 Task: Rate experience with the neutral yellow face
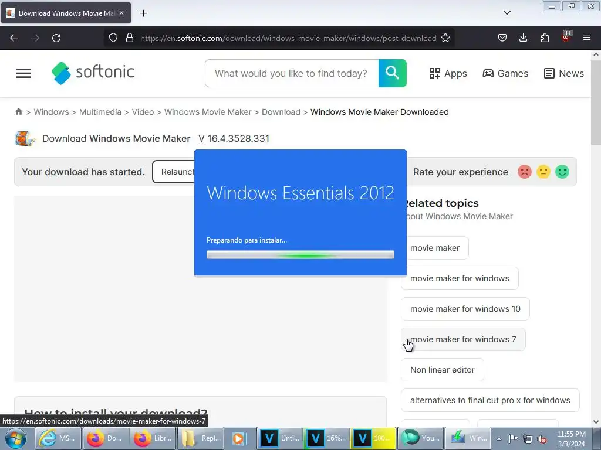(543, 172)
